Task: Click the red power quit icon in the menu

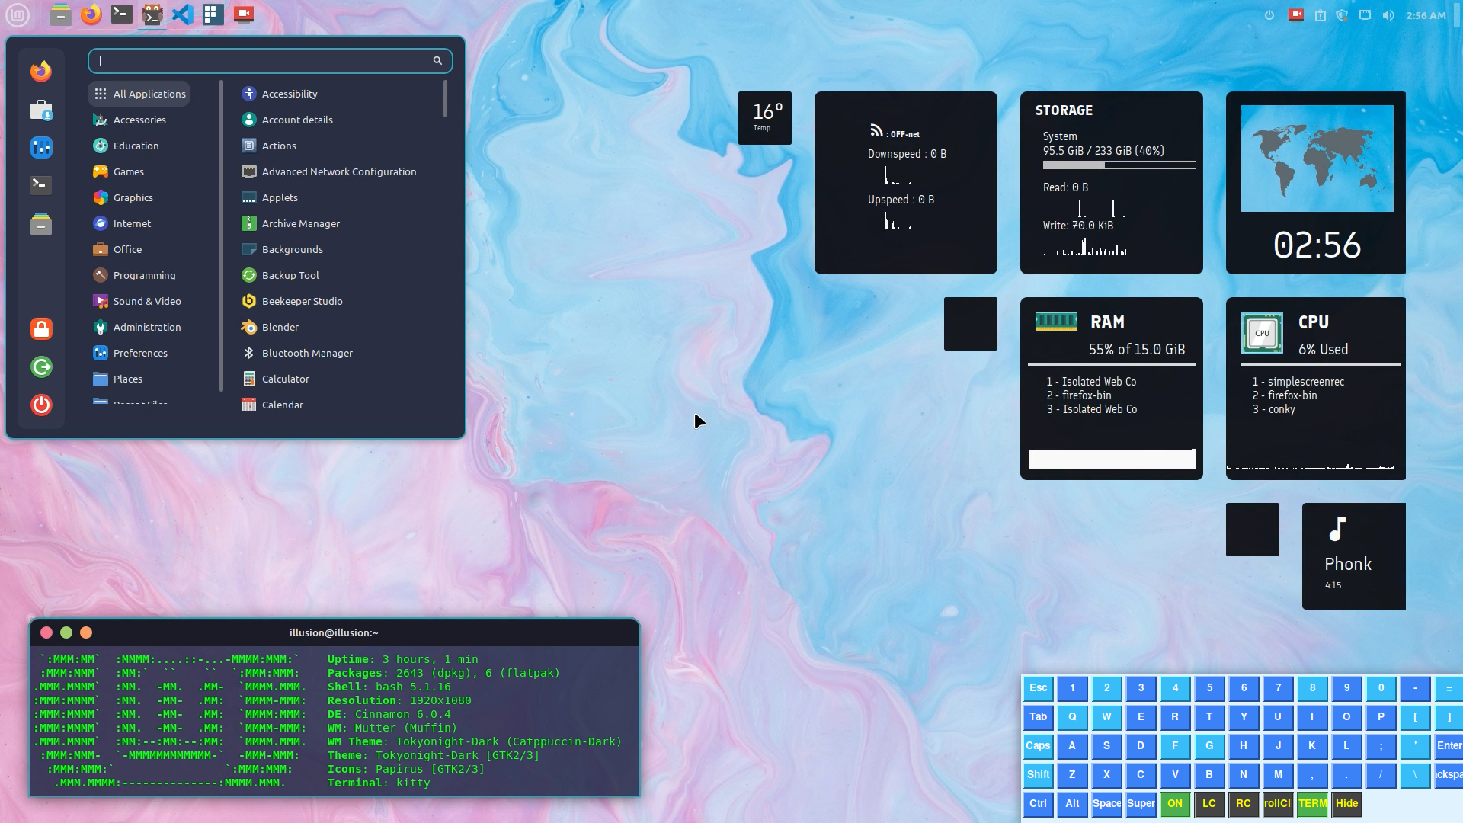Action: [x=41, y=404]
